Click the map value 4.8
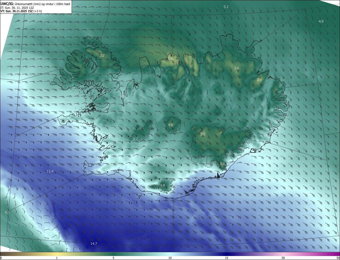This screenshot has height=260, width=340. click(163, 186)
